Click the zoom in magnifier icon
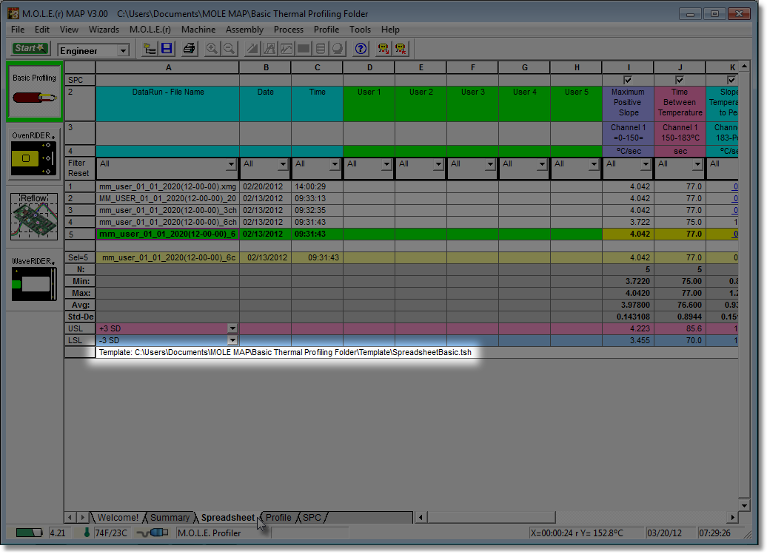This screenshot has height=554, width=767. (x=212, y=48)
